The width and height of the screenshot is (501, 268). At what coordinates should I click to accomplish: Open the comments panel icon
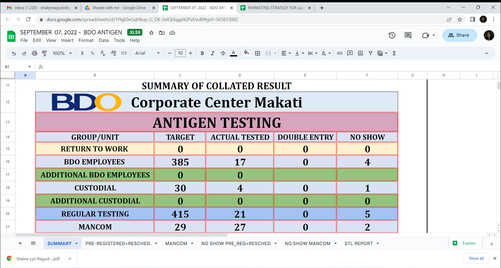click(408, 35)
